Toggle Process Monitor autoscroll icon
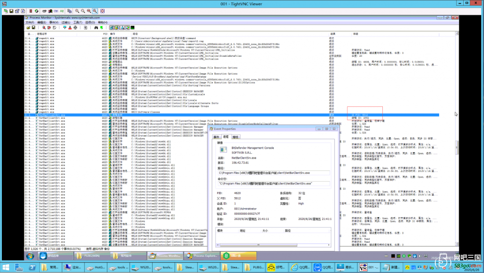 click(49, 28)
